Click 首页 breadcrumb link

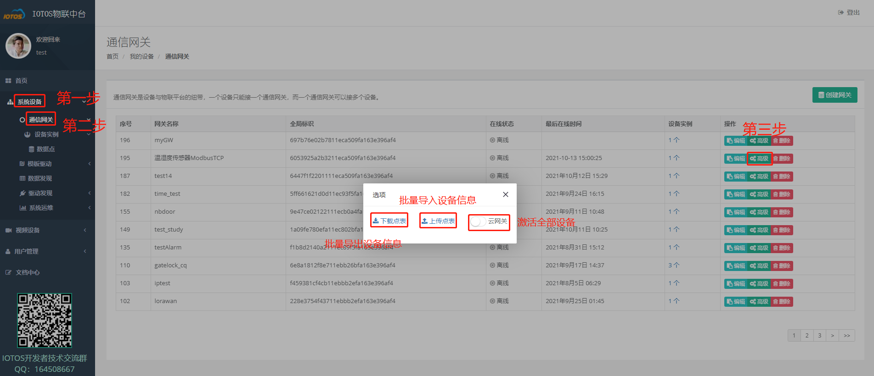pos(113,56)
